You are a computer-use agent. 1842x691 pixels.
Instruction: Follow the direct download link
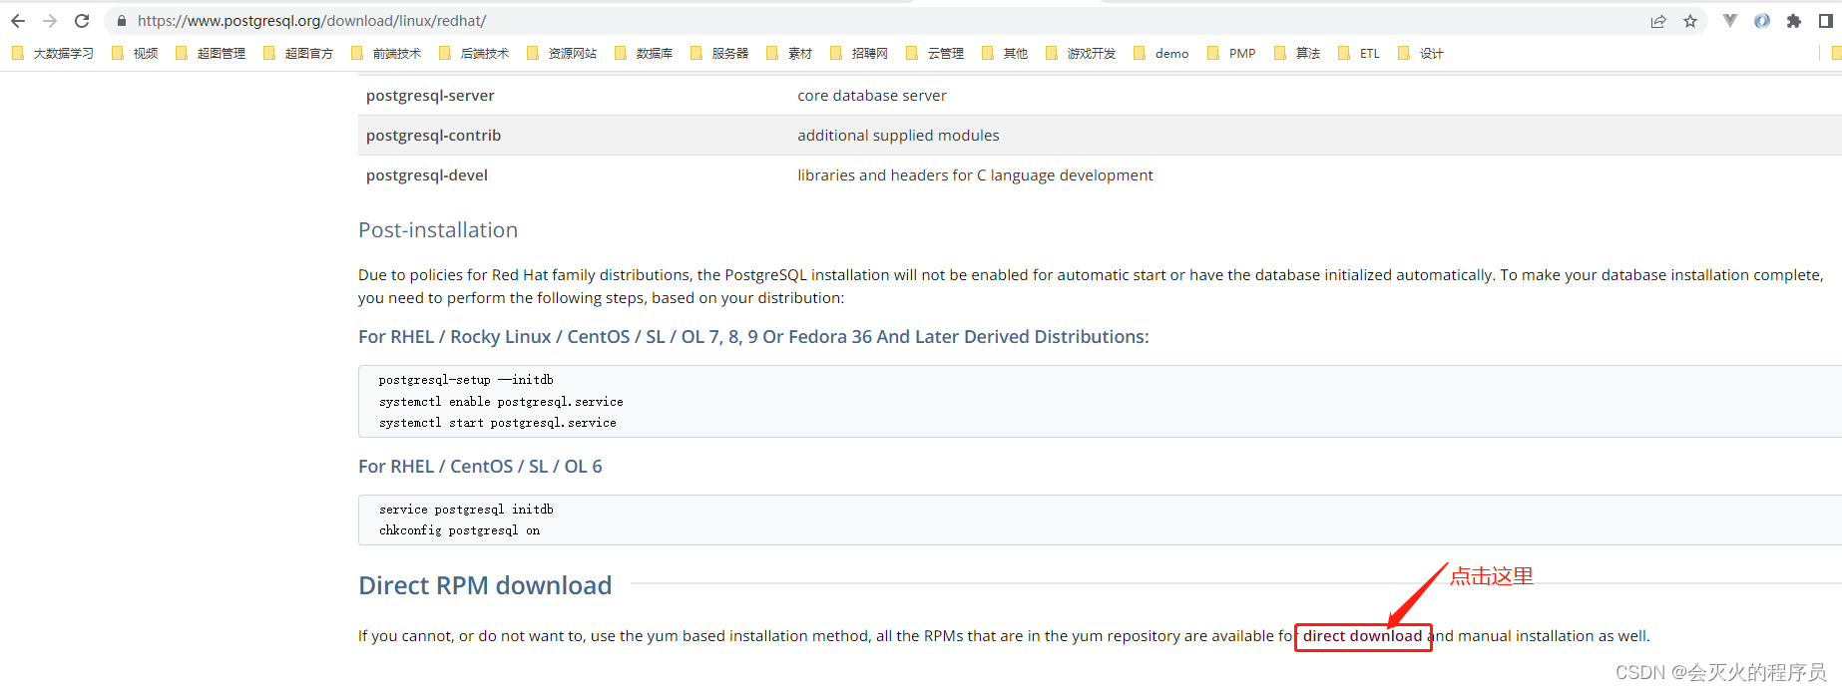[x=1362, y=636]
